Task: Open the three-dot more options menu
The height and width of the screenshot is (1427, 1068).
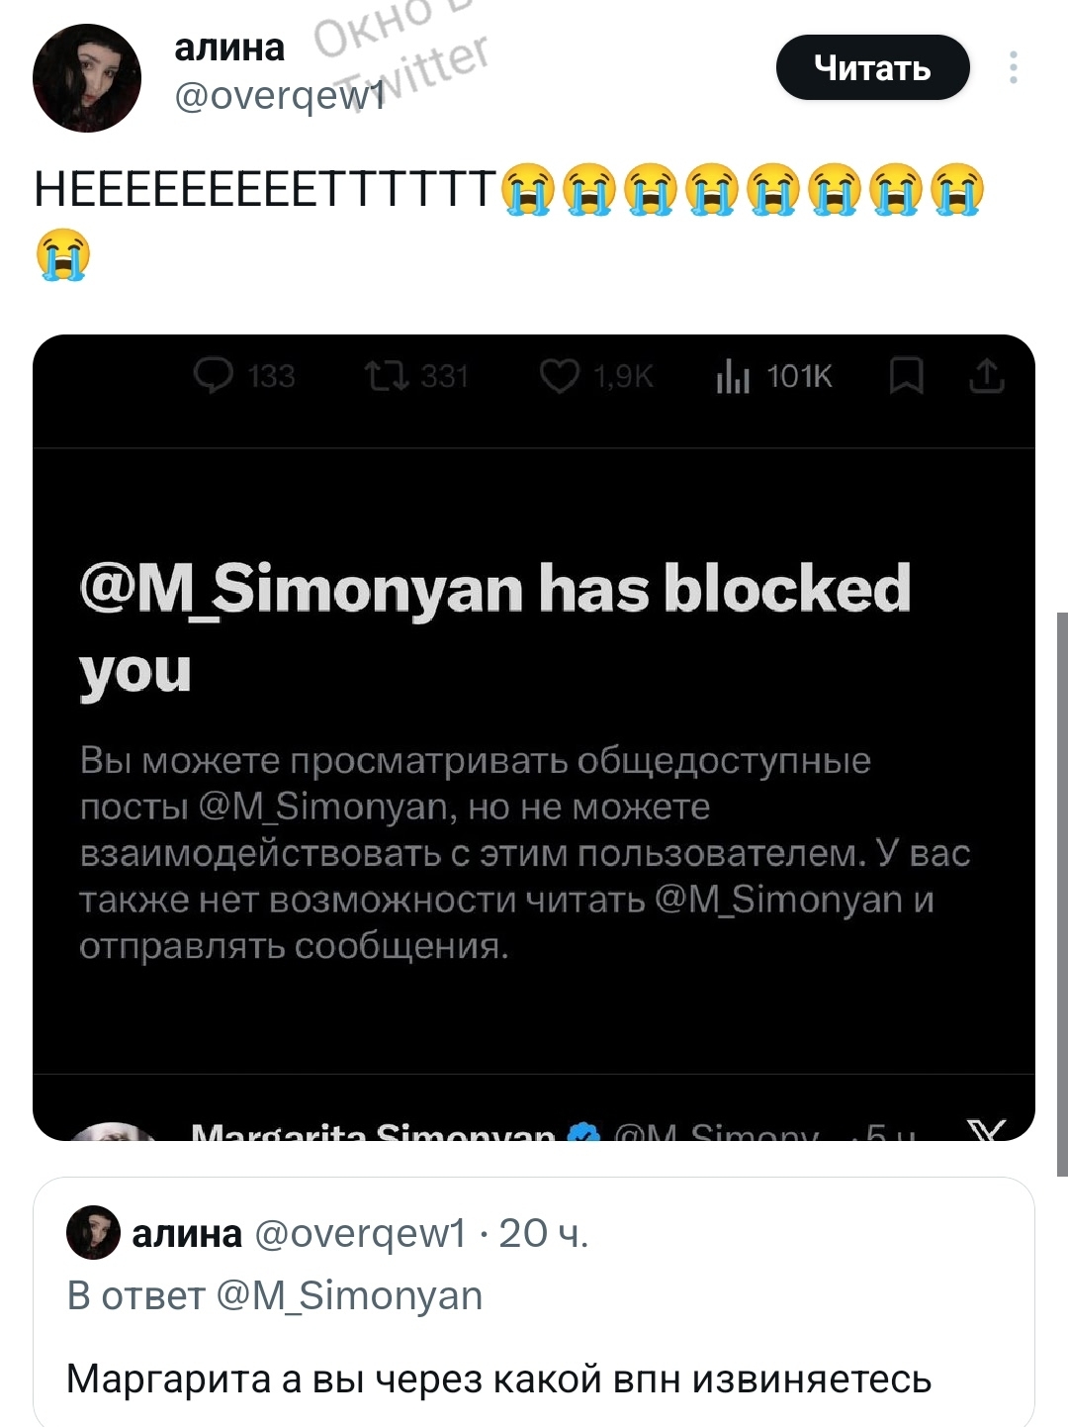Action: click(1014, 67)
